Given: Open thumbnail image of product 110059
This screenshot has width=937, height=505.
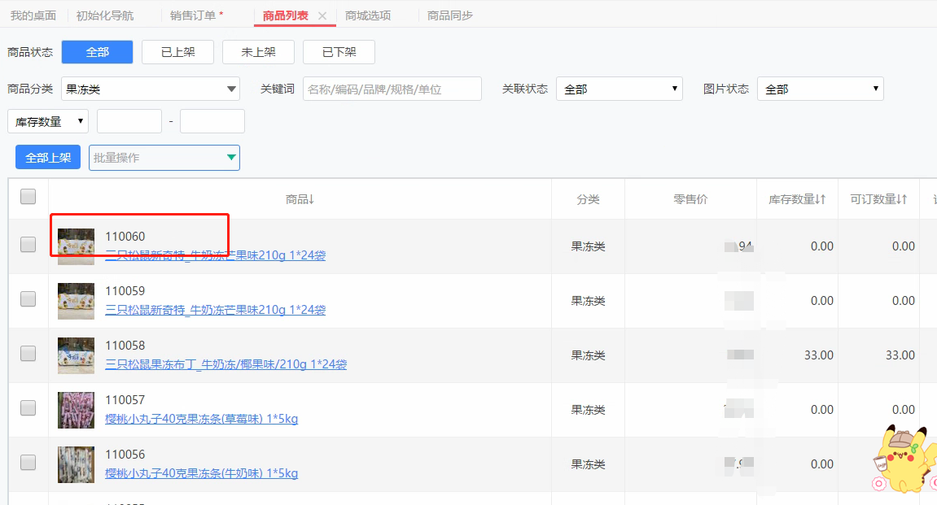Looking at the screenshot, I should point(76,301).
